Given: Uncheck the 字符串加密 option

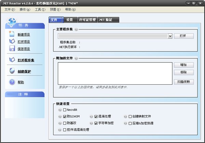Looking at the screenshot, I should tap(96, 123).
